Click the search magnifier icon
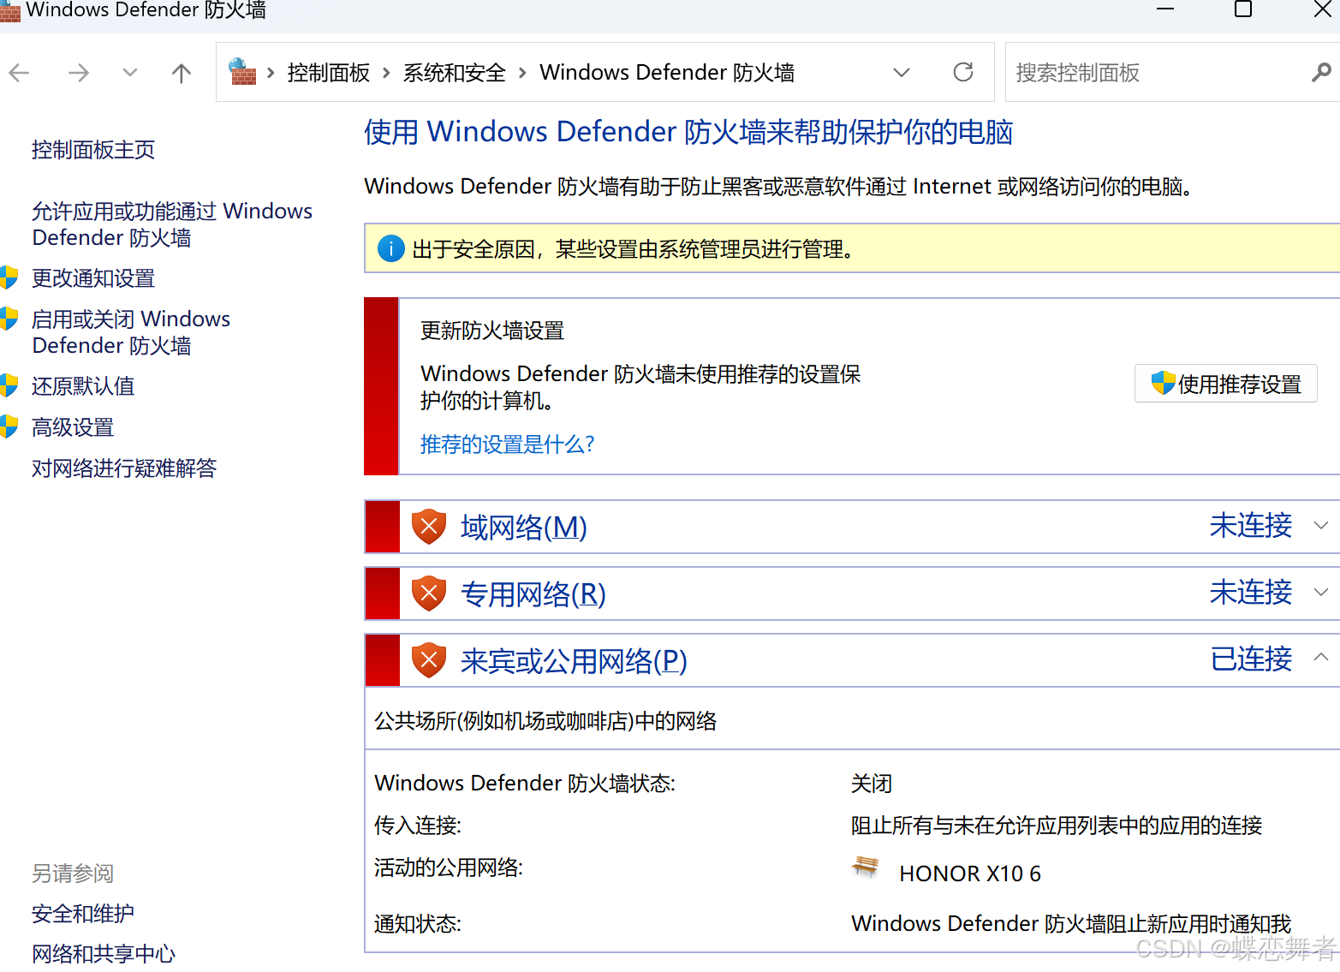The image size is (1340, 972). 1321,73
